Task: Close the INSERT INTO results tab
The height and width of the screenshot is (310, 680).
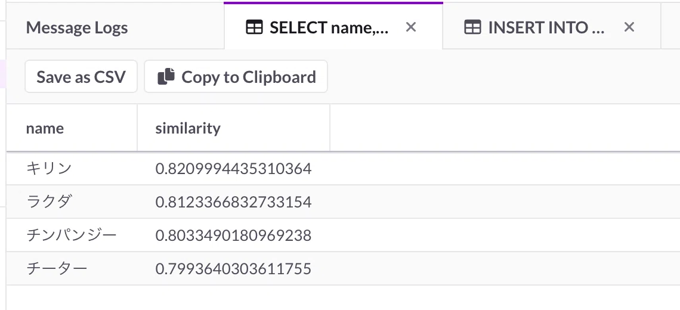Action: (x=629, y=27)
